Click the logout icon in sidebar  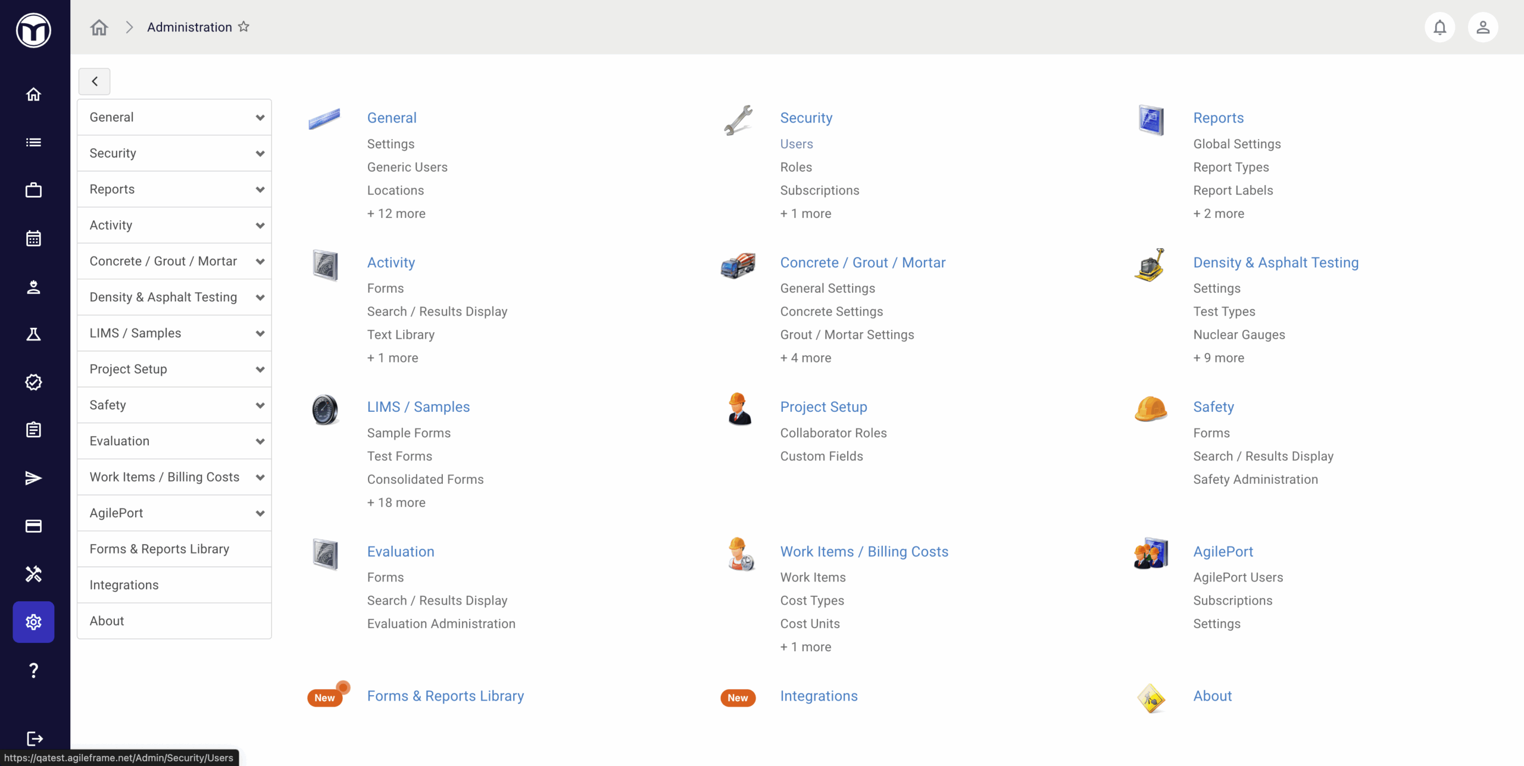pyautogui.click(x=34, y=738)
